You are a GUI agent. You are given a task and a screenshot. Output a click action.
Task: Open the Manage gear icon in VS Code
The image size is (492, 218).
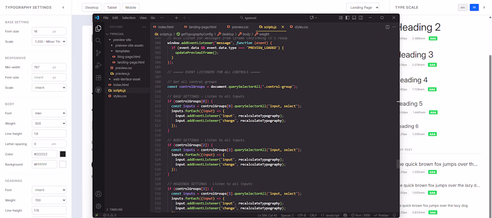click(x=98, y=206)
